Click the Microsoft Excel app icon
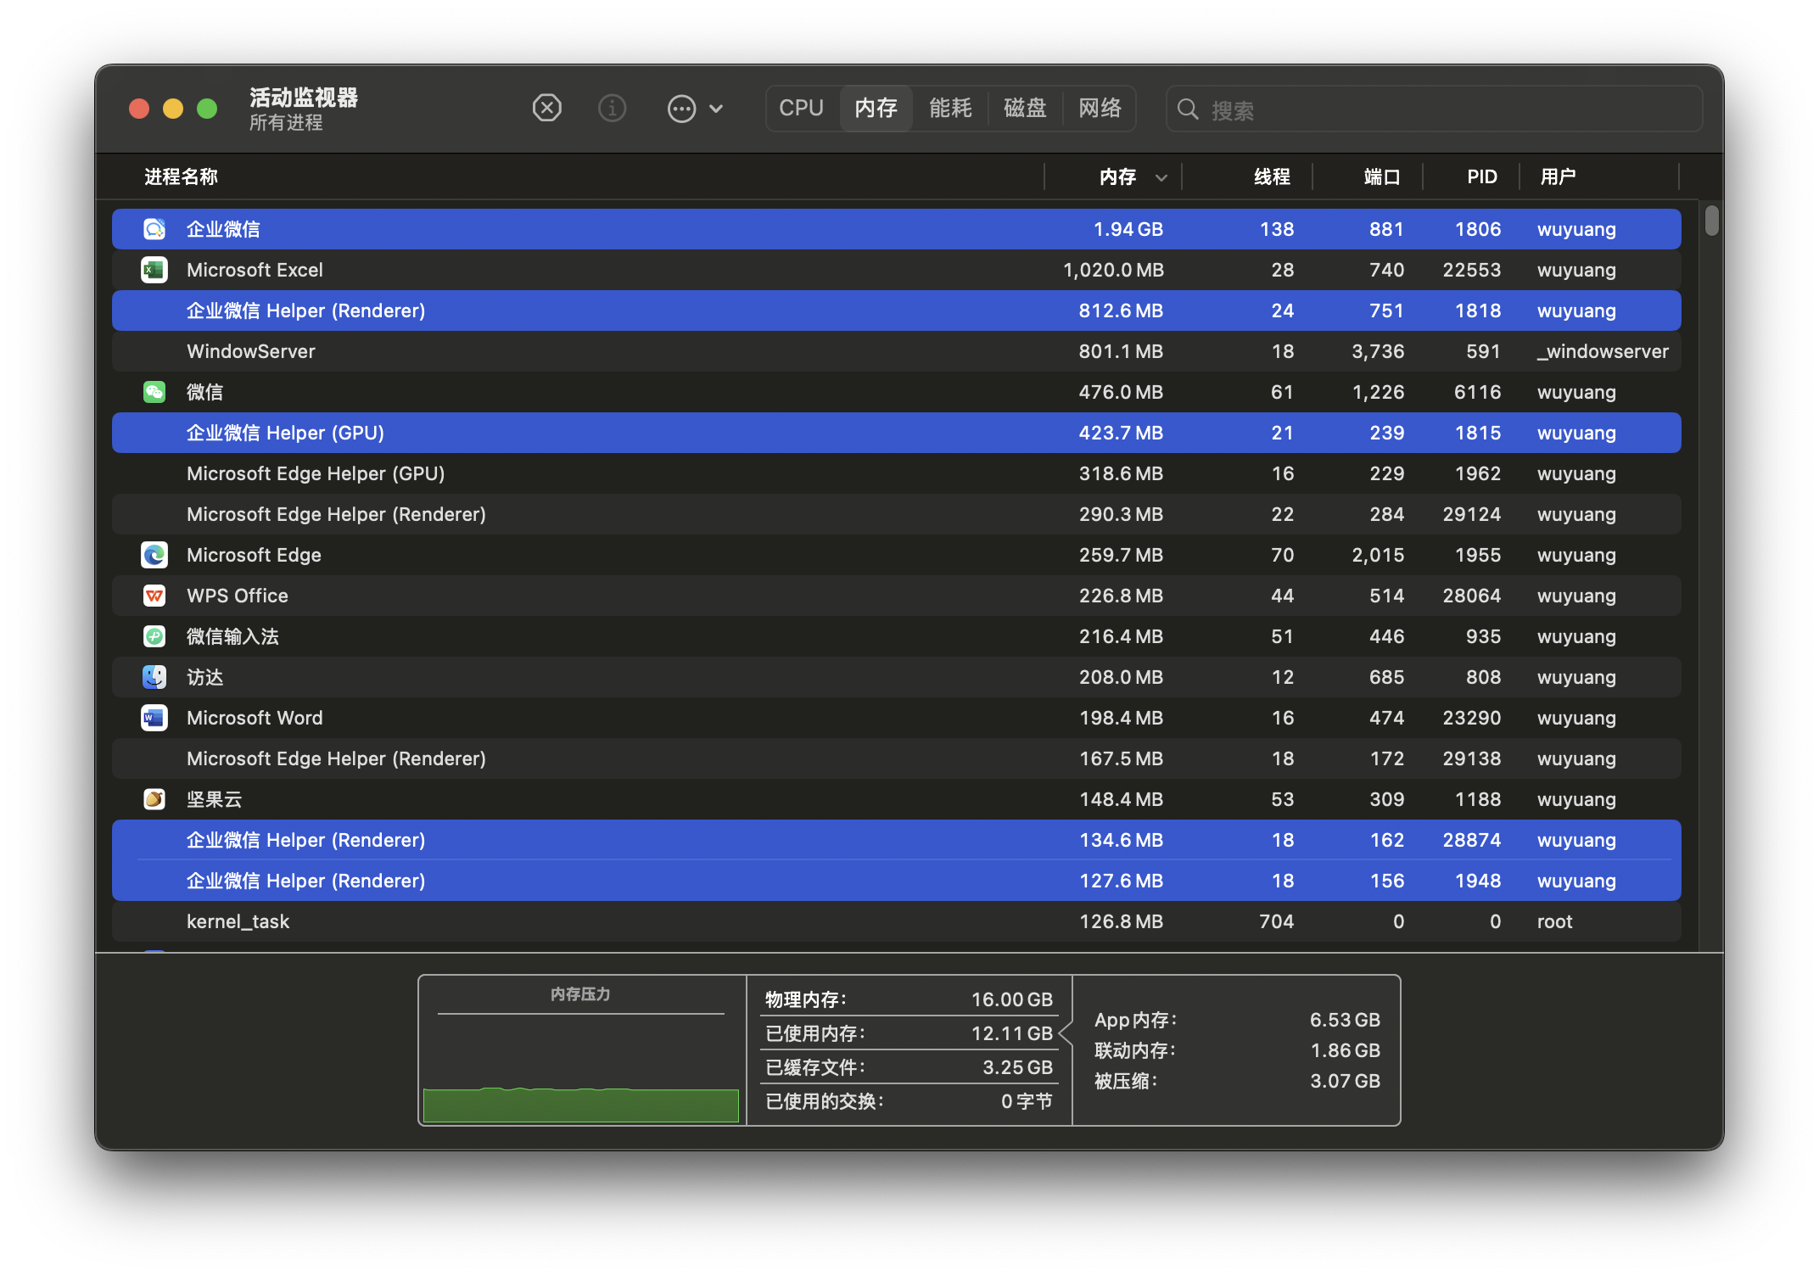The height and width of the screenshot is (1276, 1819). click(x=154, y=270)
